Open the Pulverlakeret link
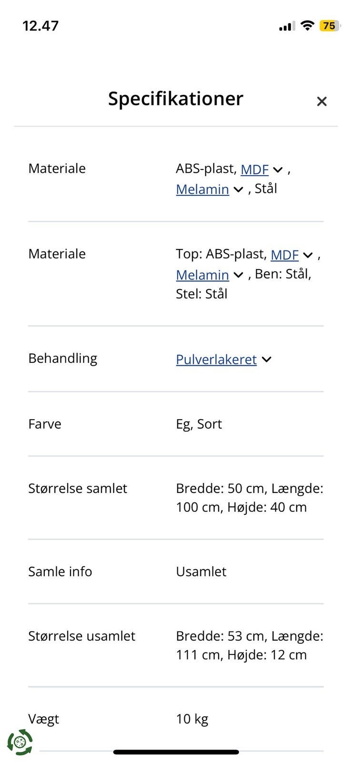Viewport: 352px width, 762px height. [216, 360]
